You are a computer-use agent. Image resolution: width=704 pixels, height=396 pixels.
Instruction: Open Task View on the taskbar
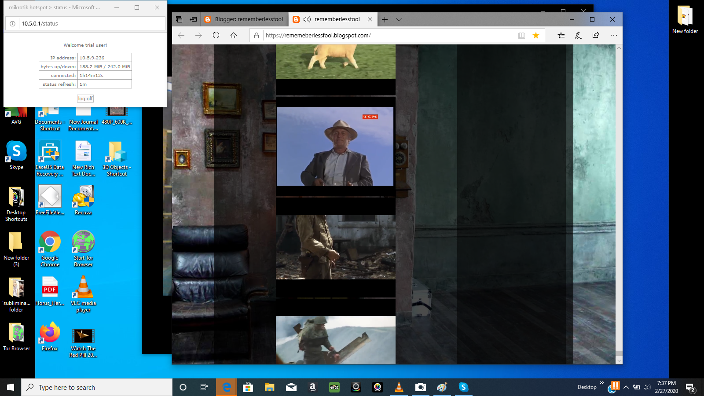coord(204,387)
